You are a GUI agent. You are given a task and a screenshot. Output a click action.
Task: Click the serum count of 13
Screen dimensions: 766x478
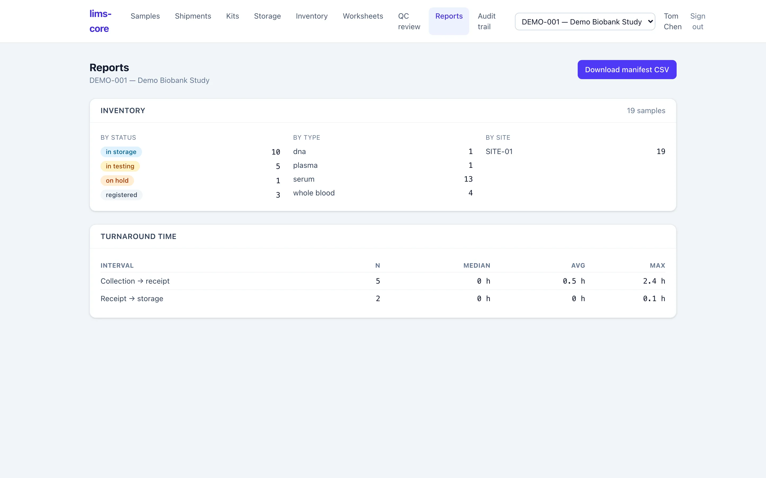click(x=468, y=179)
